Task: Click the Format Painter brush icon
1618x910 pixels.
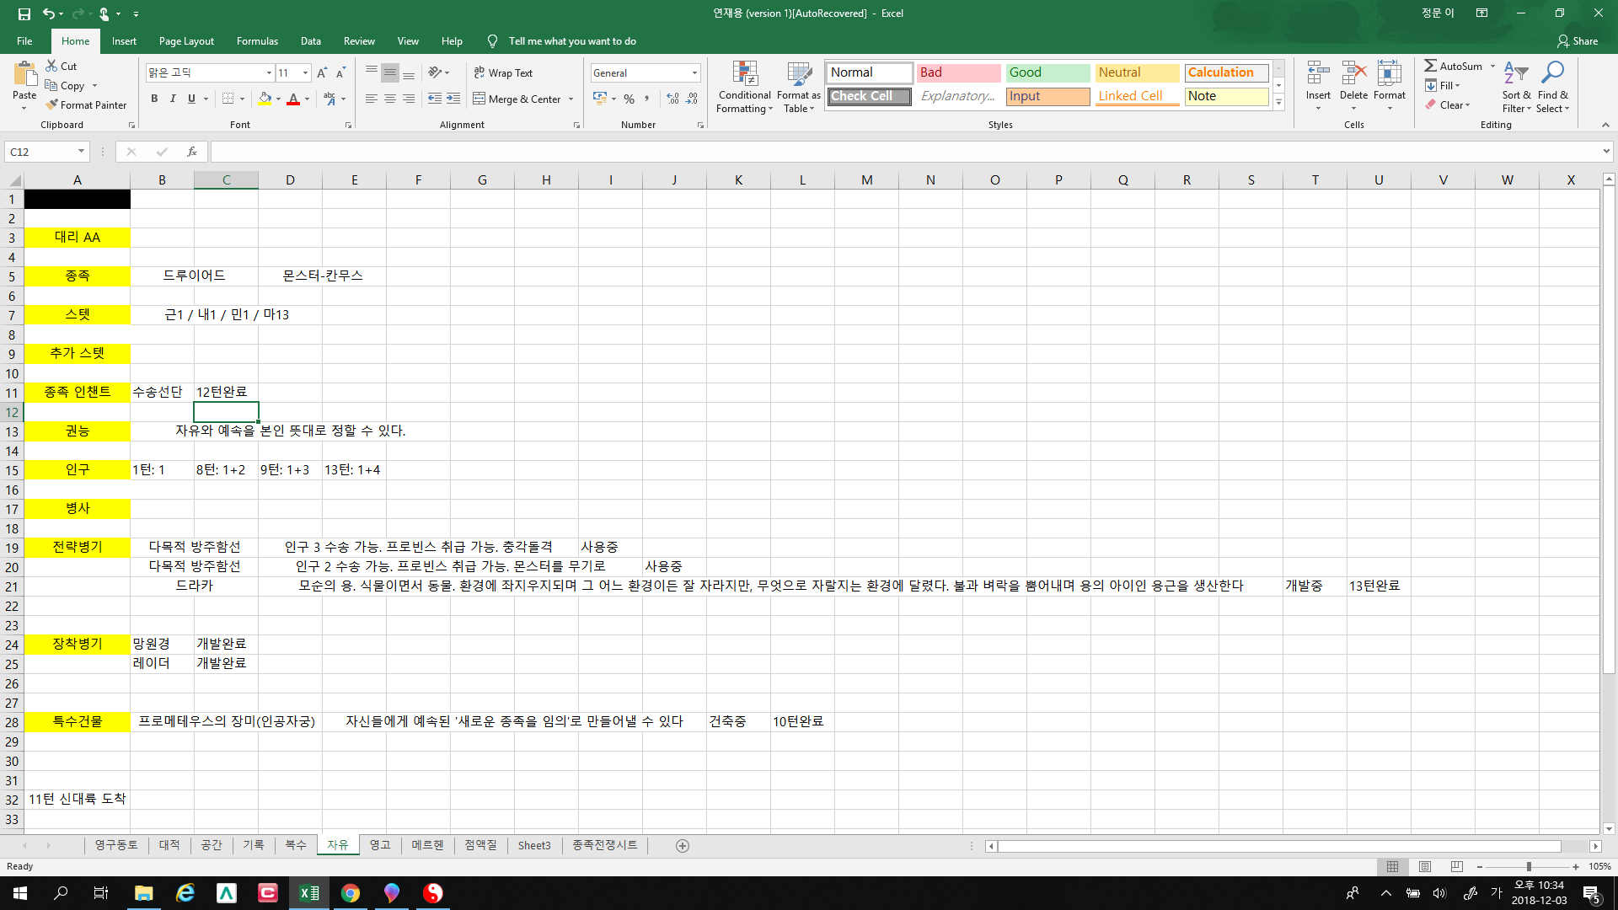Action: 52,104
